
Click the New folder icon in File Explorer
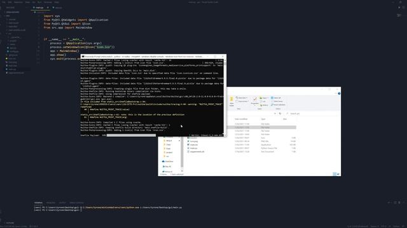pos(231,101)
